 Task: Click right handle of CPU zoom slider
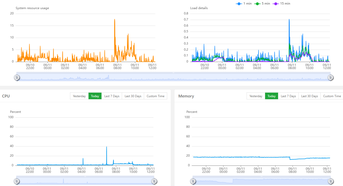point(154,181)
